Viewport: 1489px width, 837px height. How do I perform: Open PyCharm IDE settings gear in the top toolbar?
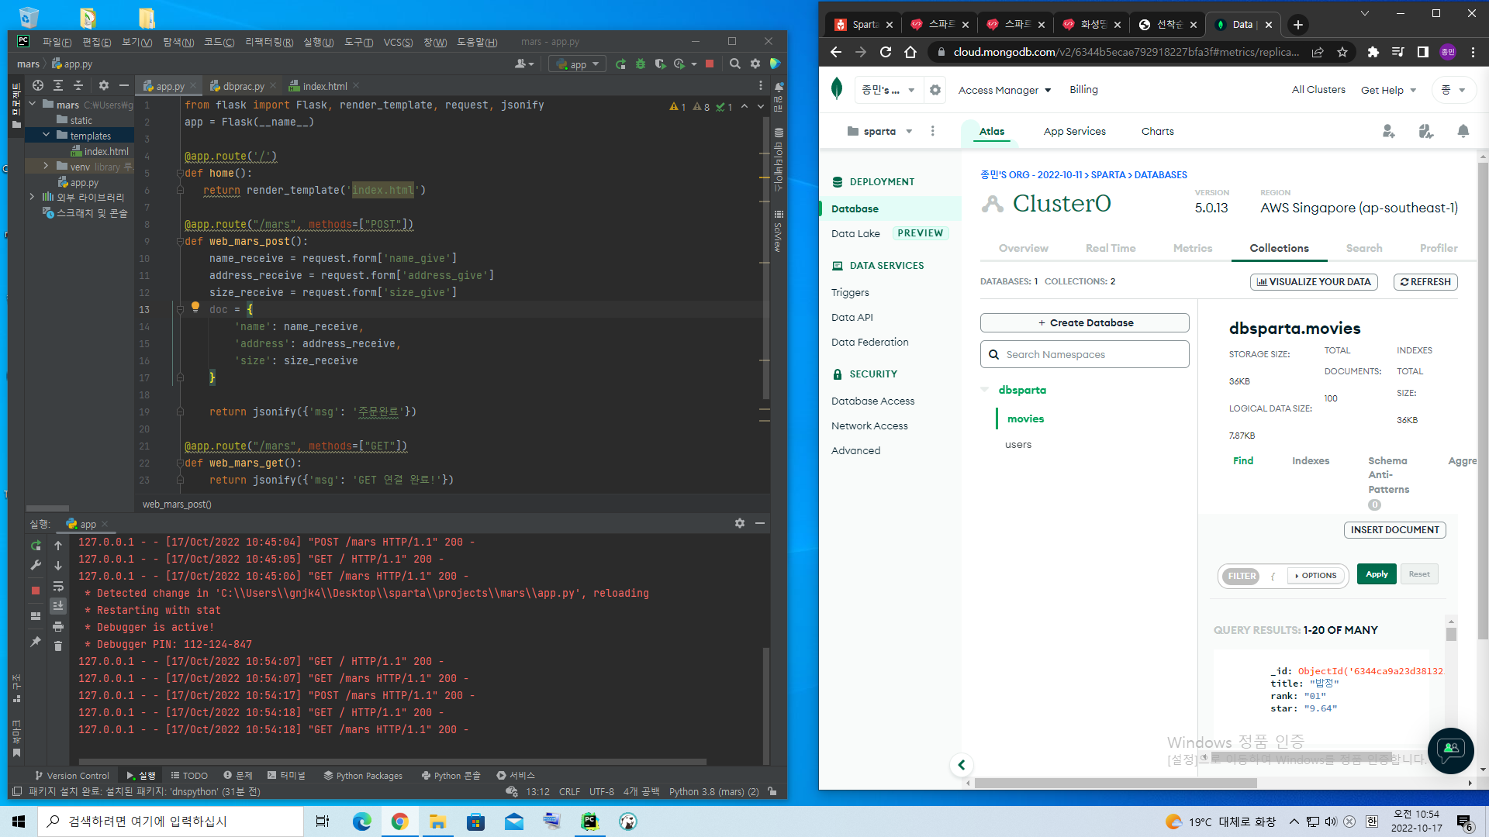[755, 64]
